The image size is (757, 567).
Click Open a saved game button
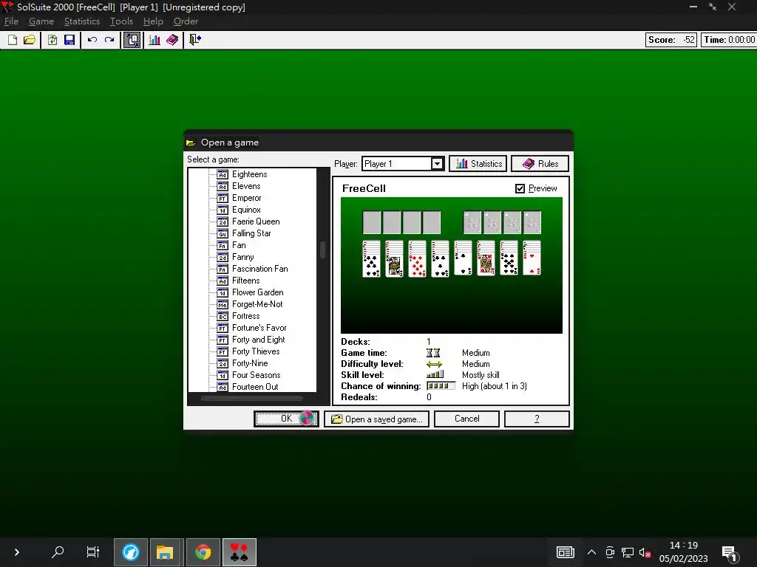coord(376,419)
